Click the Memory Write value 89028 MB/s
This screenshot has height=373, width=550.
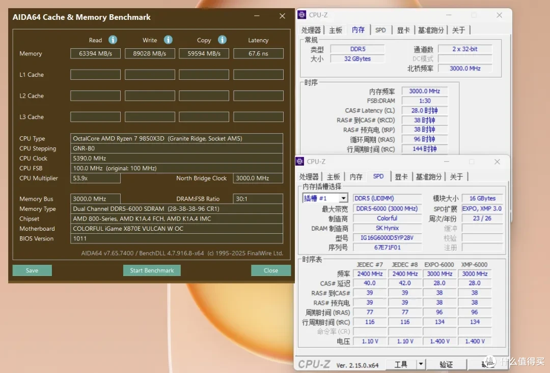point(150,53)
